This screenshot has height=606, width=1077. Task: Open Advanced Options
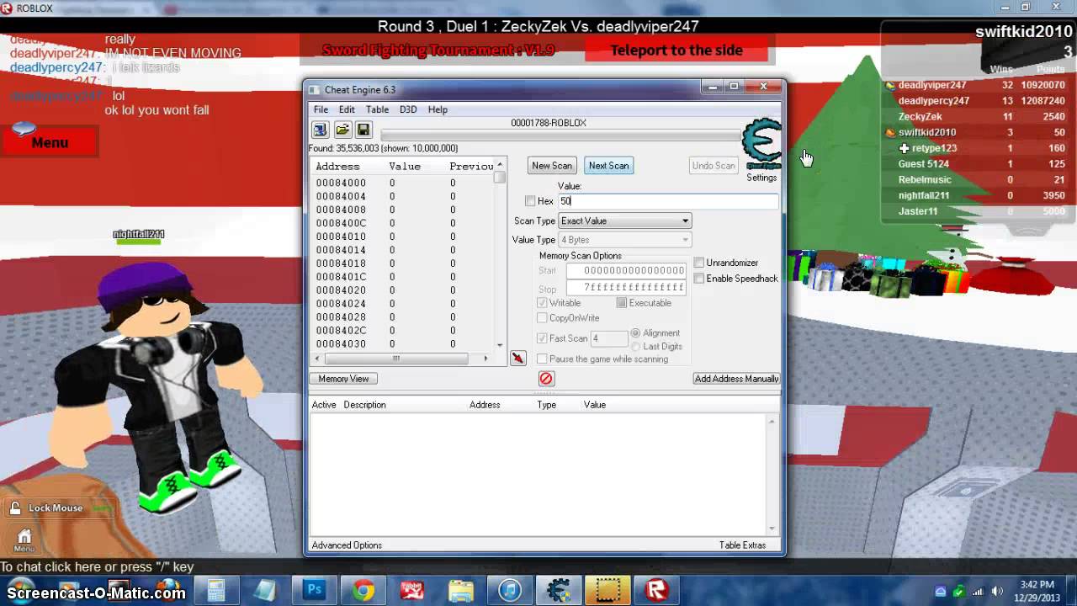coord(347,545)
